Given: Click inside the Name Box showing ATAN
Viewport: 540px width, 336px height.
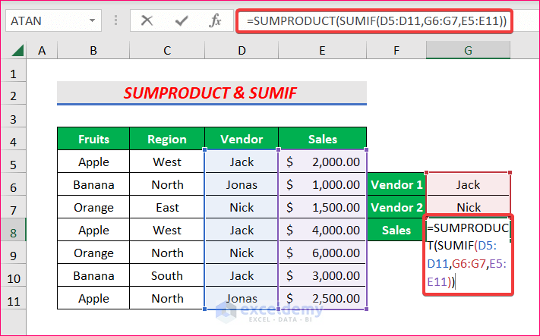Looking at the screenshot, I should coord(44,20).
